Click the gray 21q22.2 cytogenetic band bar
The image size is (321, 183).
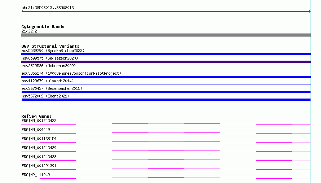pyautogui.click(x=166, y=35)
